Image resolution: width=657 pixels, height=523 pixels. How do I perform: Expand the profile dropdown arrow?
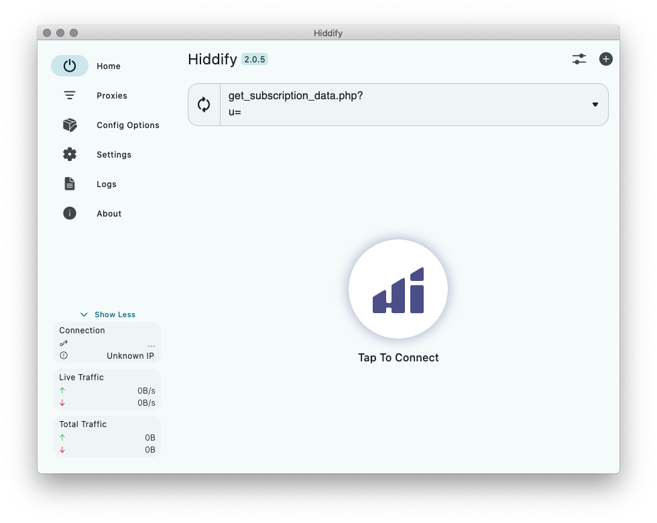coord(595,105)
